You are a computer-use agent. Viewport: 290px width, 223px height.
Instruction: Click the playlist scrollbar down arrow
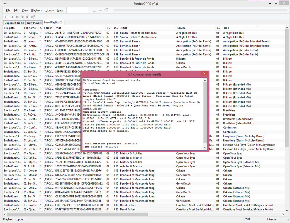[287, 210]
